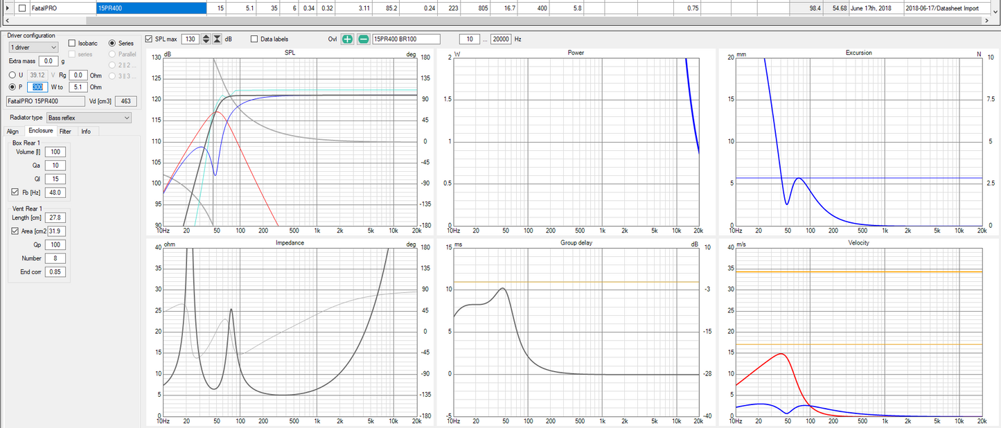Go to the Info tab
This screenshot has width=1001, height=428.
(x=86, y=131)
